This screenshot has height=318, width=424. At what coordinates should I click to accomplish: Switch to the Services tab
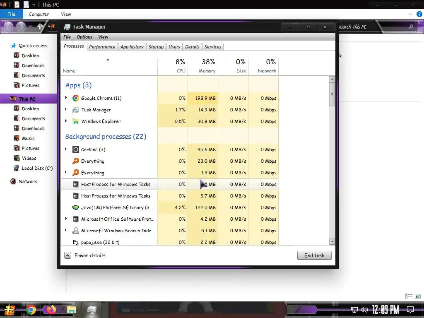213,47
